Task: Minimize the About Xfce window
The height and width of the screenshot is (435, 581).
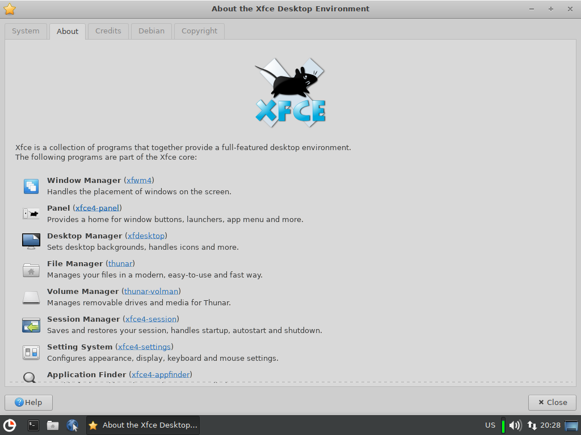Action: (532, 9)
